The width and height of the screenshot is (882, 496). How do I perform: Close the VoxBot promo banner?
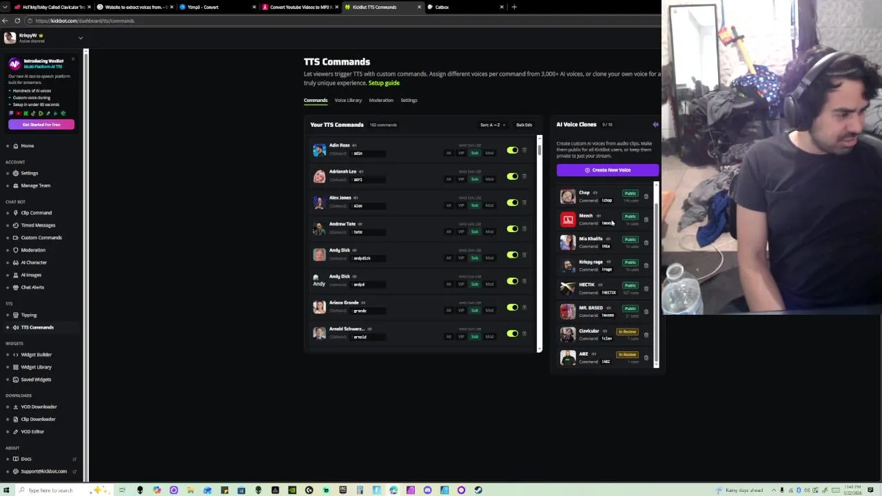[x=73, y=59]
